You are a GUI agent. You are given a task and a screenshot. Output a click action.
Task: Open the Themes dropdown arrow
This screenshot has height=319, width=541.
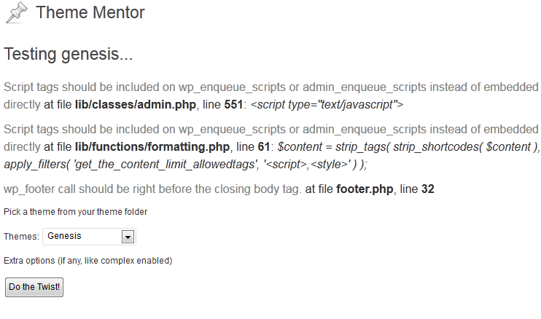coord(128,237)
